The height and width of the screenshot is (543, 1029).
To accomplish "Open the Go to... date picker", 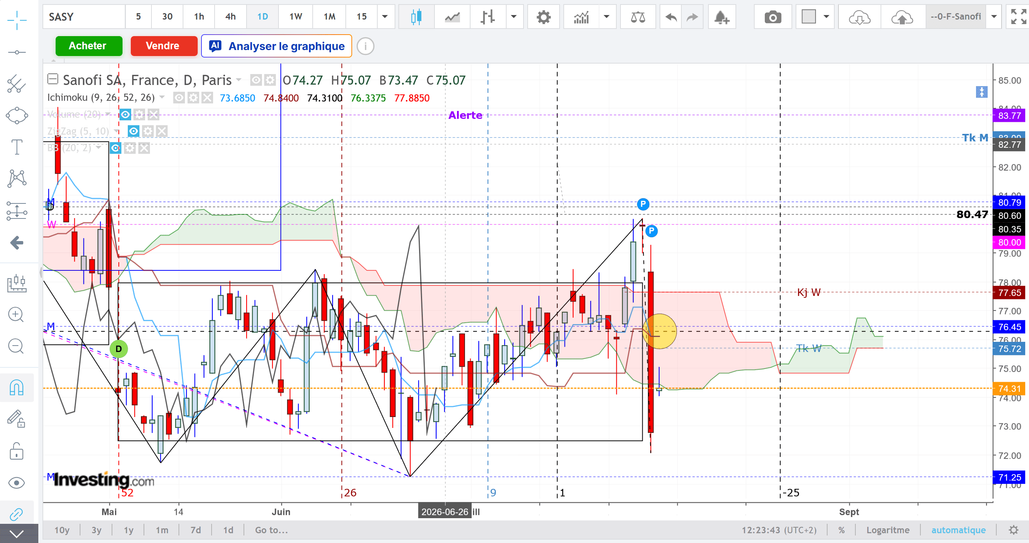I will pyautogui.click(x=271, y=530).
